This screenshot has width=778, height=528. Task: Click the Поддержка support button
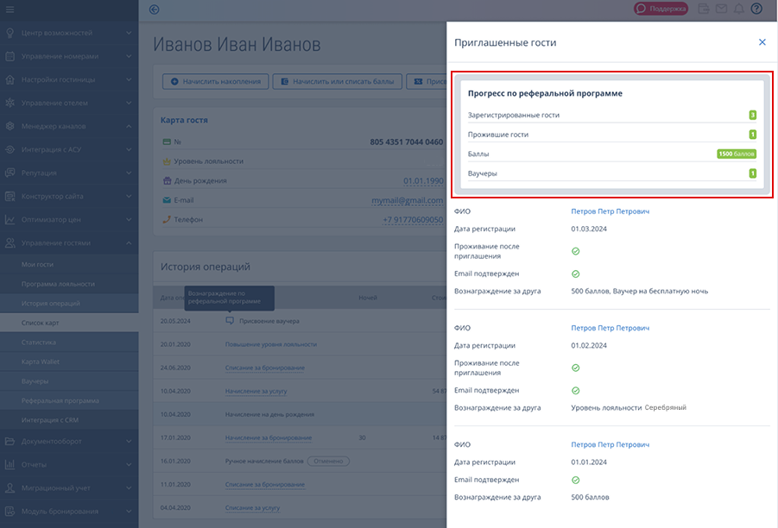pyautogui.click(x=661, y=9)
